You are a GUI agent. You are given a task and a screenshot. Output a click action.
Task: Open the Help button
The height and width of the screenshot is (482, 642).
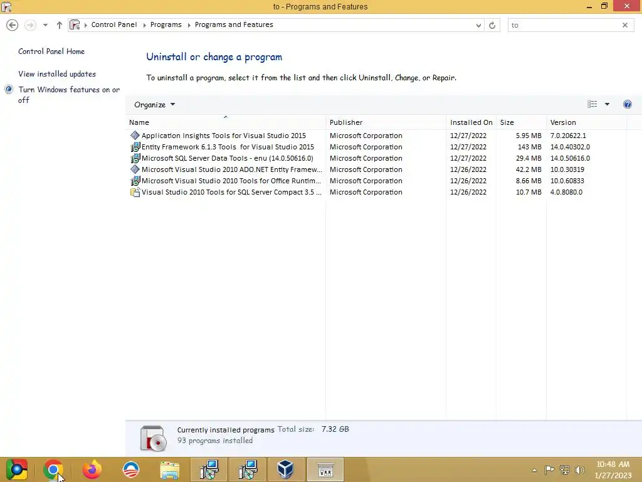(627, 104)
